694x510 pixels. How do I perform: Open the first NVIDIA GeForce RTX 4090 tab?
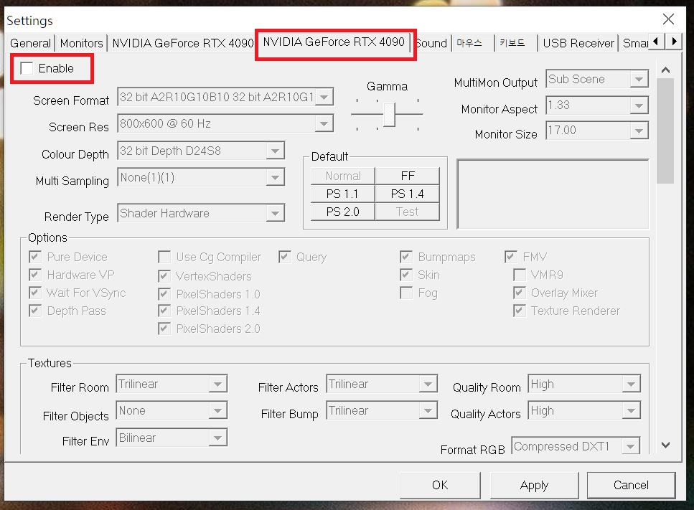click(x=182, y=43)
